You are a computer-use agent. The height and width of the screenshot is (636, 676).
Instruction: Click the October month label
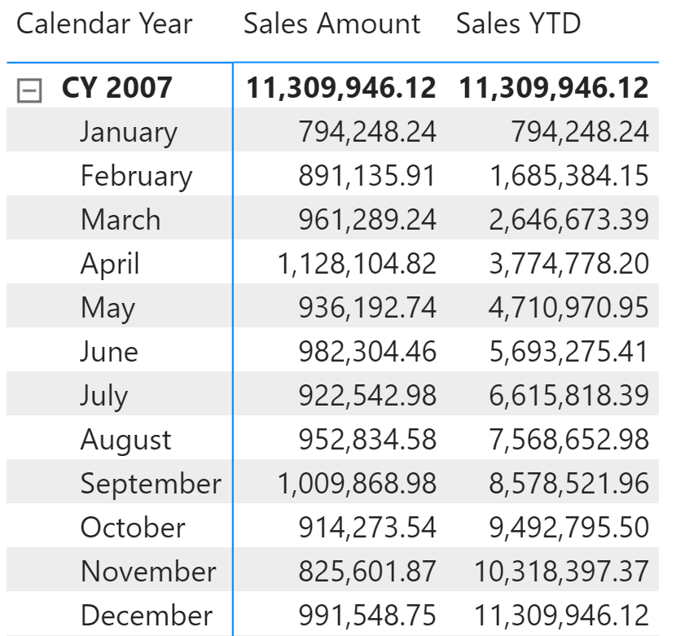[133, 528]
